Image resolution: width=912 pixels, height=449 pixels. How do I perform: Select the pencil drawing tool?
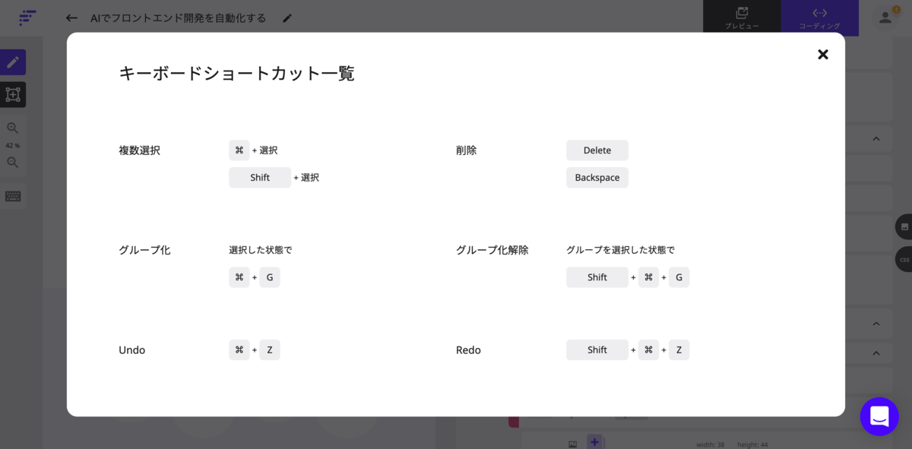pos(13,62)
